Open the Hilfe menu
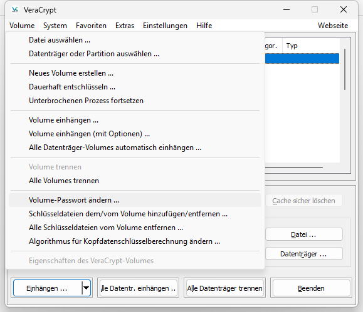363x312 pixels. [204, 26]
